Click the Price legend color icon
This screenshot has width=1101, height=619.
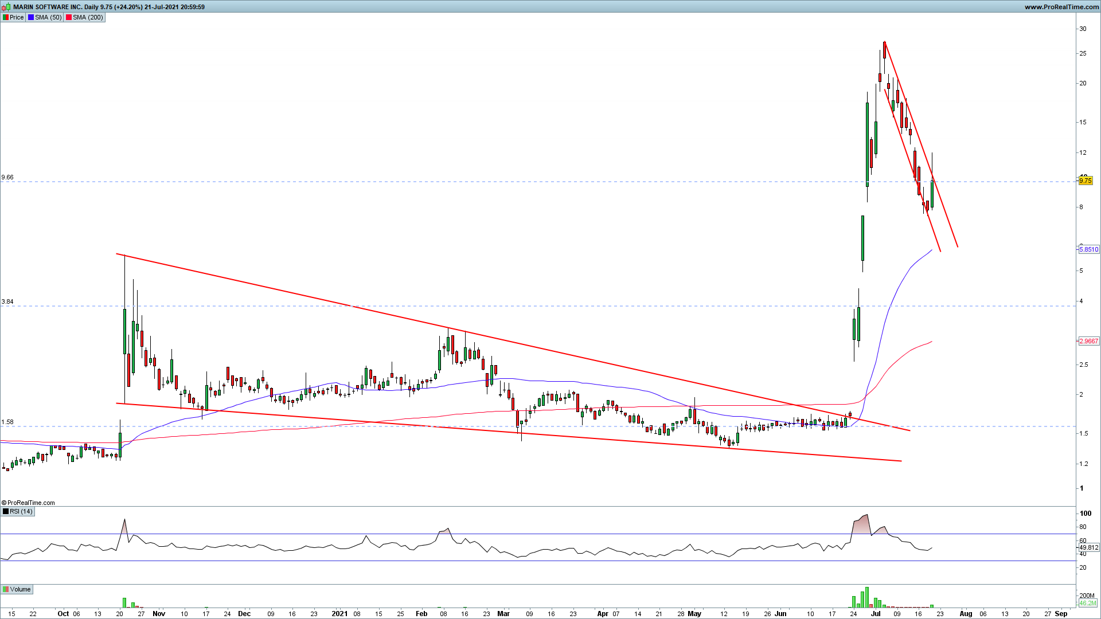(6, 17)
